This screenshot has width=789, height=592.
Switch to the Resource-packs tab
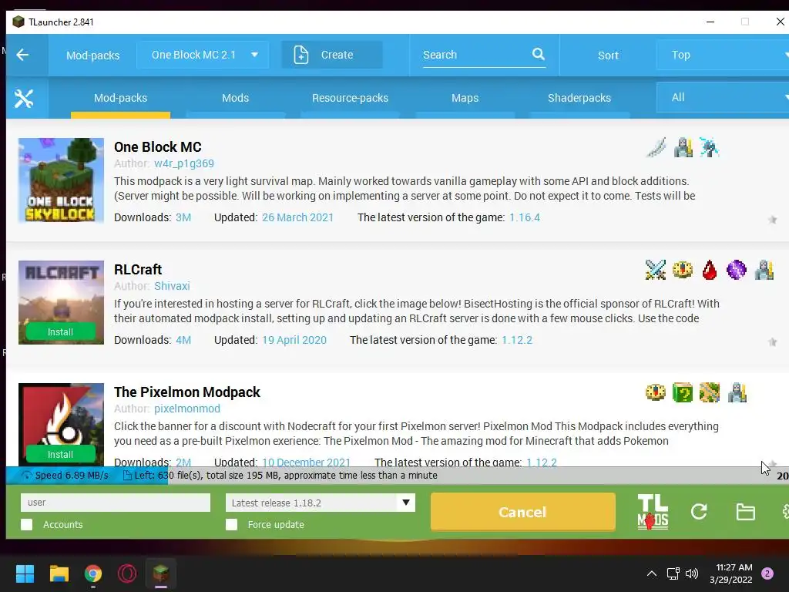351,98
